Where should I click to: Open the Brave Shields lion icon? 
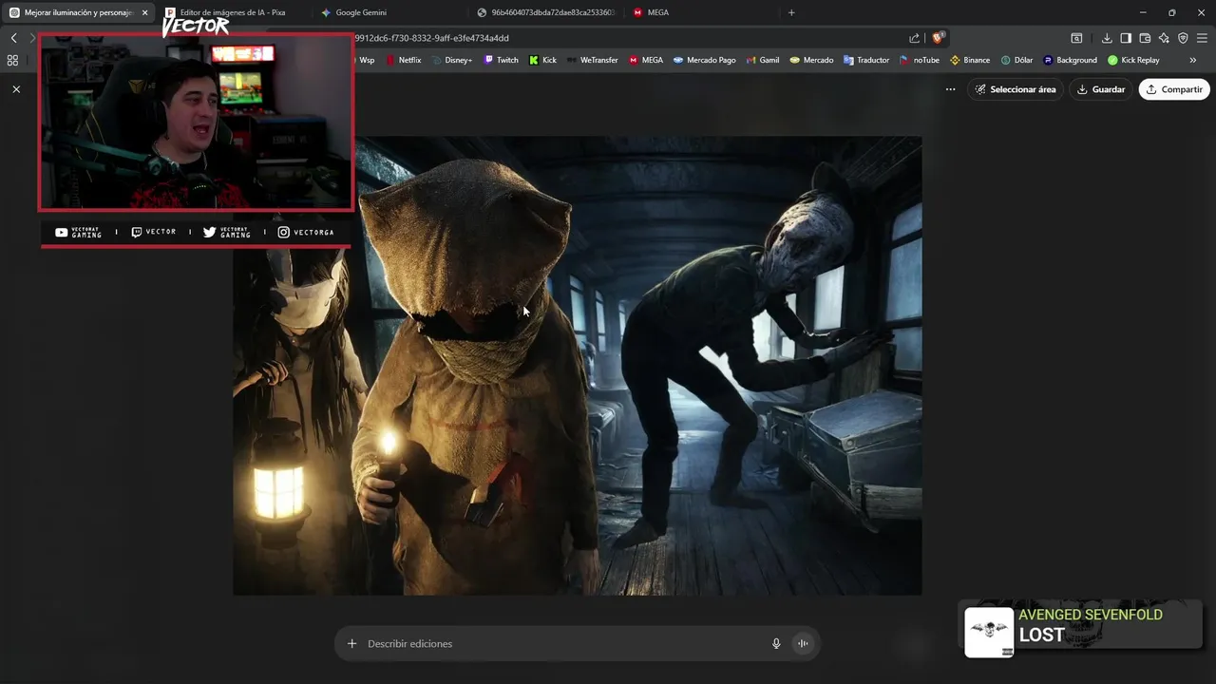tap(938, 38)
